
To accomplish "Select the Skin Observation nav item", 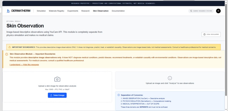I will pos(101,11).
